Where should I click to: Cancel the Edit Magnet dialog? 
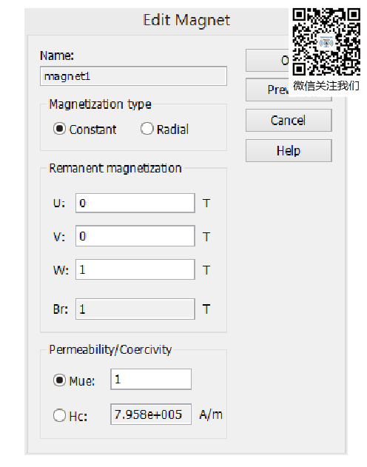pyautogui.click(x=289, y=121)
